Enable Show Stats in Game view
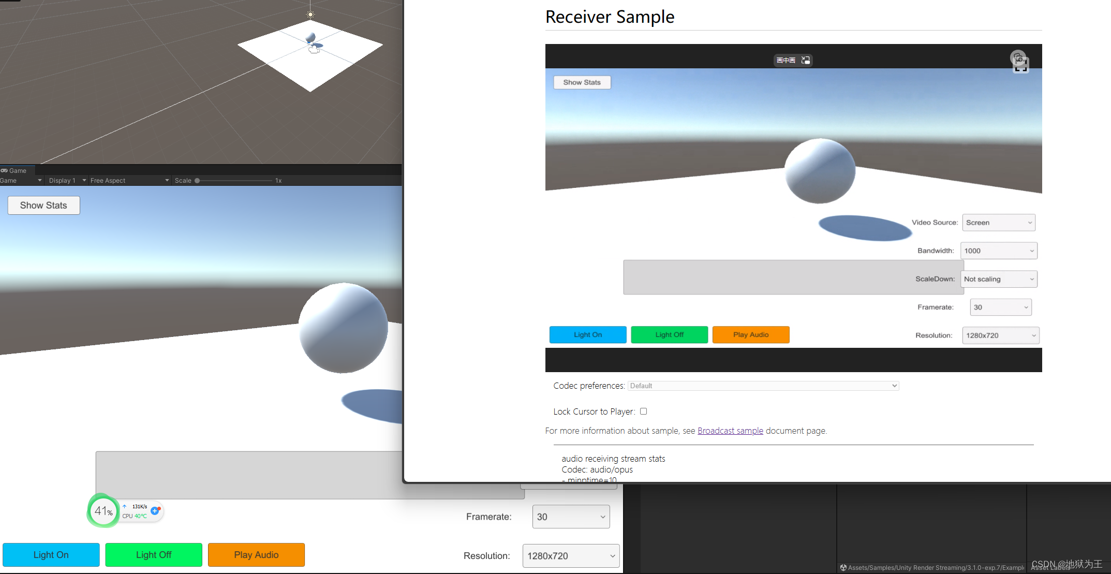The image size is (1111, 574). tap(45, 205)
